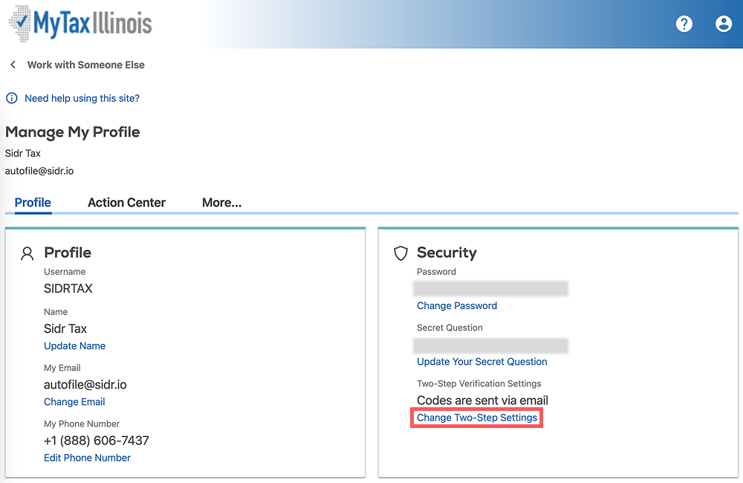Open Need help using this site link
The width and height of the screenshot is (743, 483).
82,98
